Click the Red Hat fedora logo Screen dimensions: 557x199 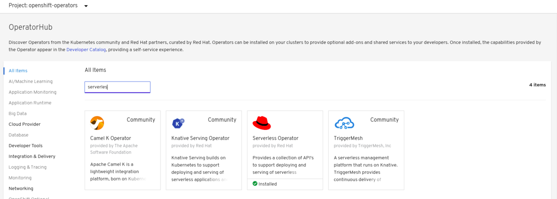pyautogui.click(x=262, y=123)
